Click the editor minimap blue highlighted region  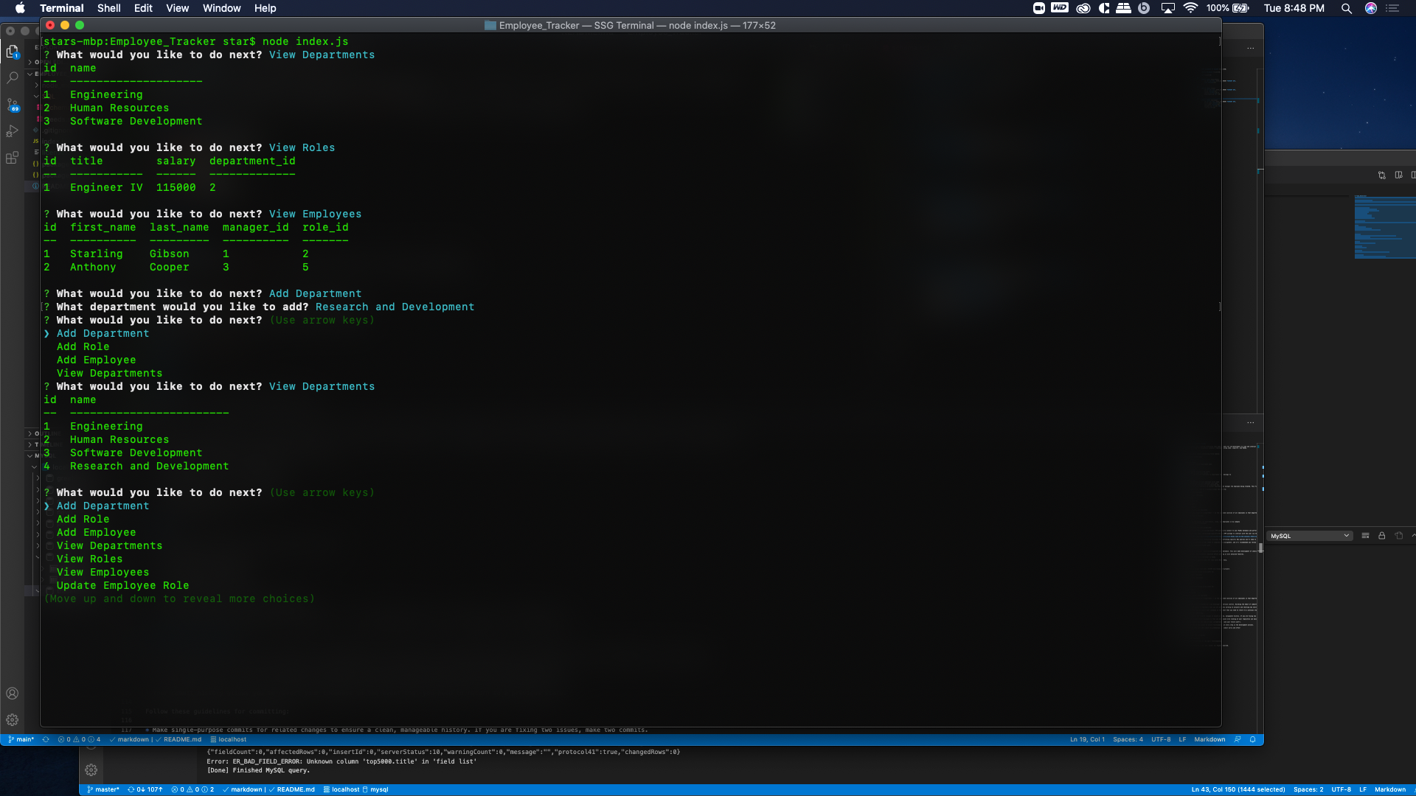coord(1384,227)
